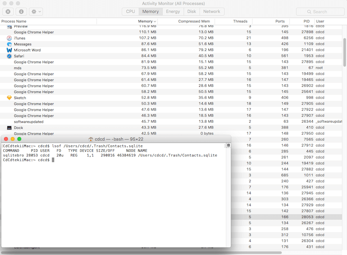Sort by Ports column header

[x=280, y=21]
